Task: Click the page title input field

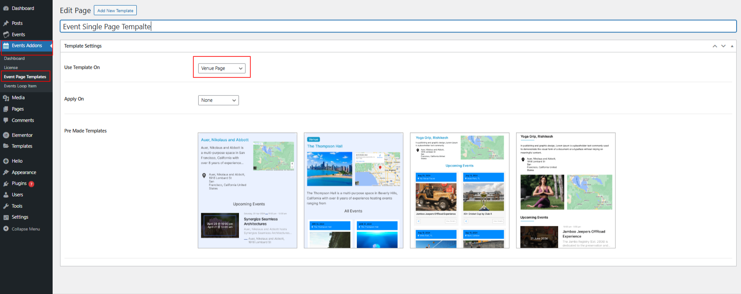Action: click(x=398, y=27)
